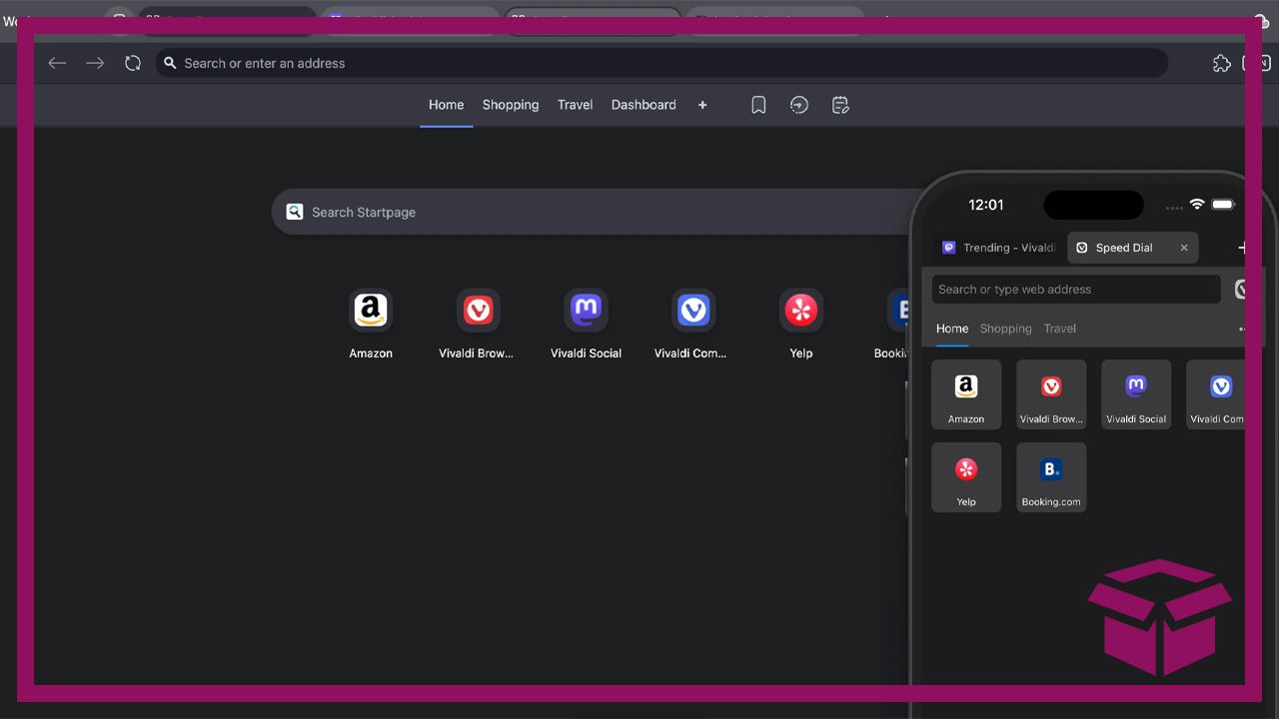Image resolution: width=1279 pixels, height=719 pixels.
Task: Click the Amazon label under desktop icon
Action: pos(371,354)
